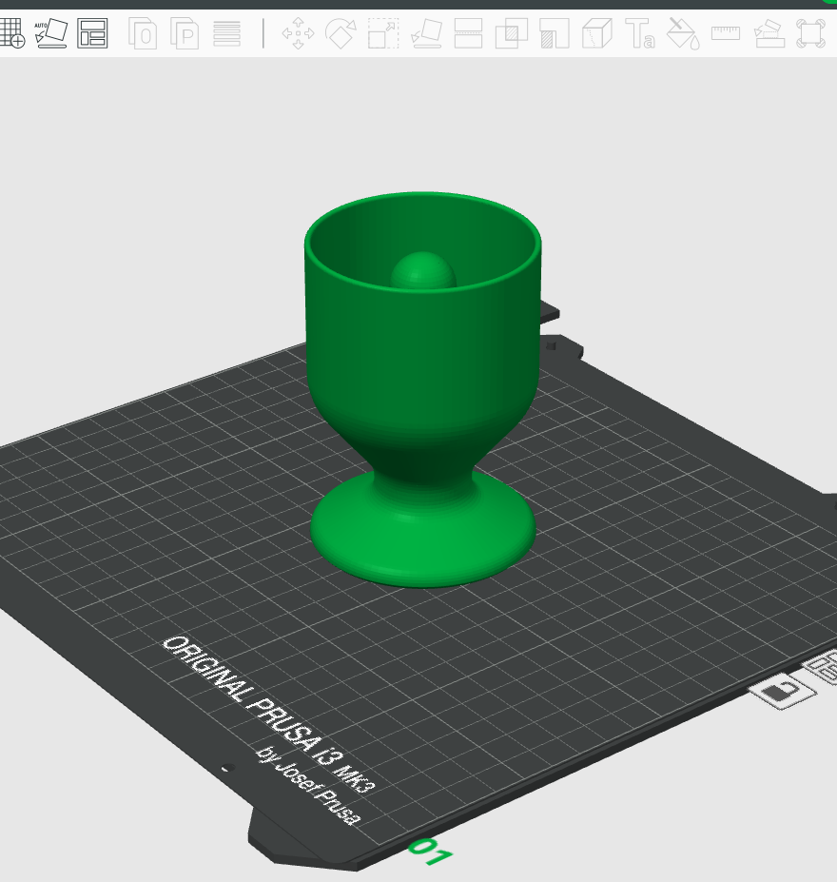Open the Assemble tool icon
Viewport: 837px width, 882px height.
pos(769,33)
